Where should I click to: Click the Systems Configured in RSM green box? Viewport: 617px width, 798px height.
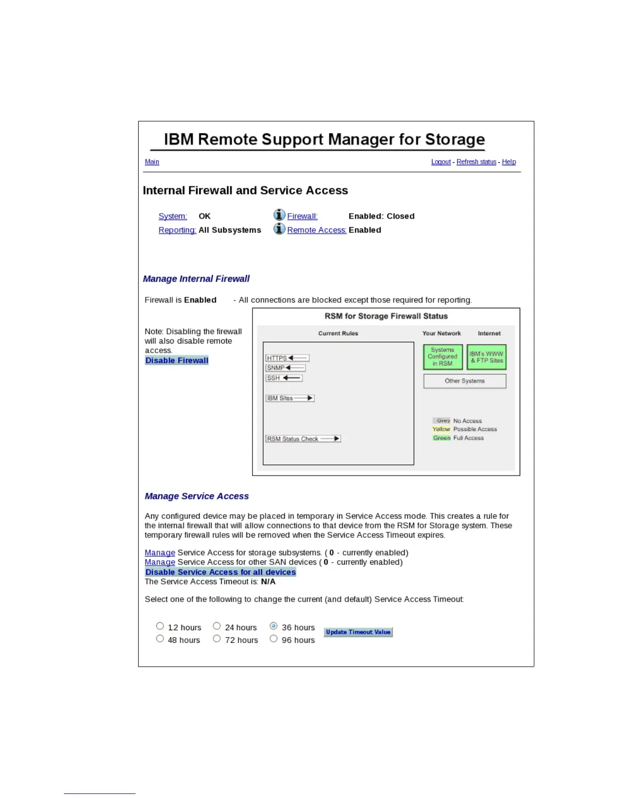click(443, 357)
